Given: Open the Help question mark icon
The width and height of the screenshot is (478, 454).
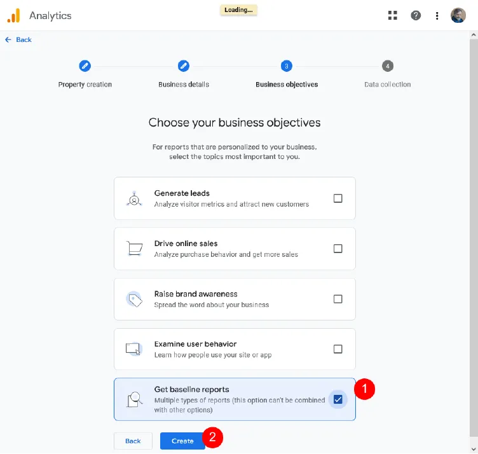Looking at the screenshot, I should click(x=416, y=15).
